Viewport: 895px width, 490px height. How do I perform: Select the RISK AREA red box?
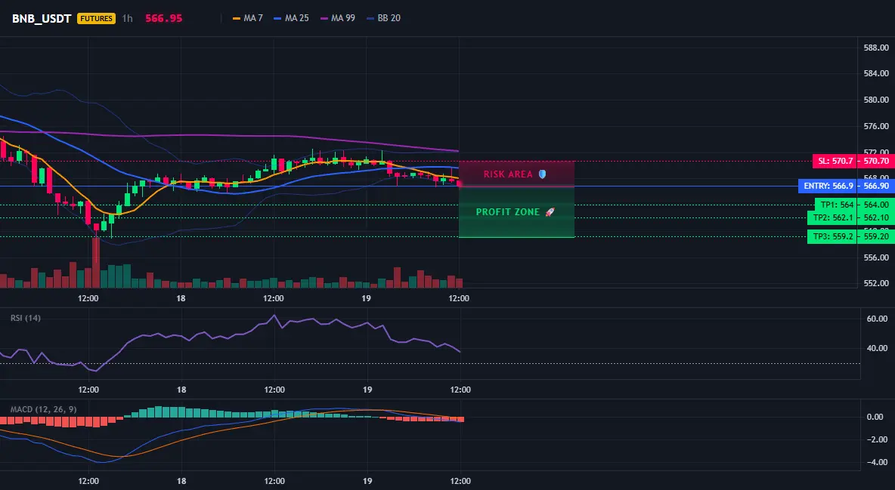point(516,174)
